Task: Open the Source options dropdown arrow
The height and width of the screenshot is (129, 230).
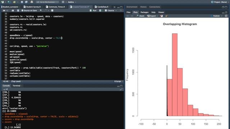Action: click(x=116, y=11)
